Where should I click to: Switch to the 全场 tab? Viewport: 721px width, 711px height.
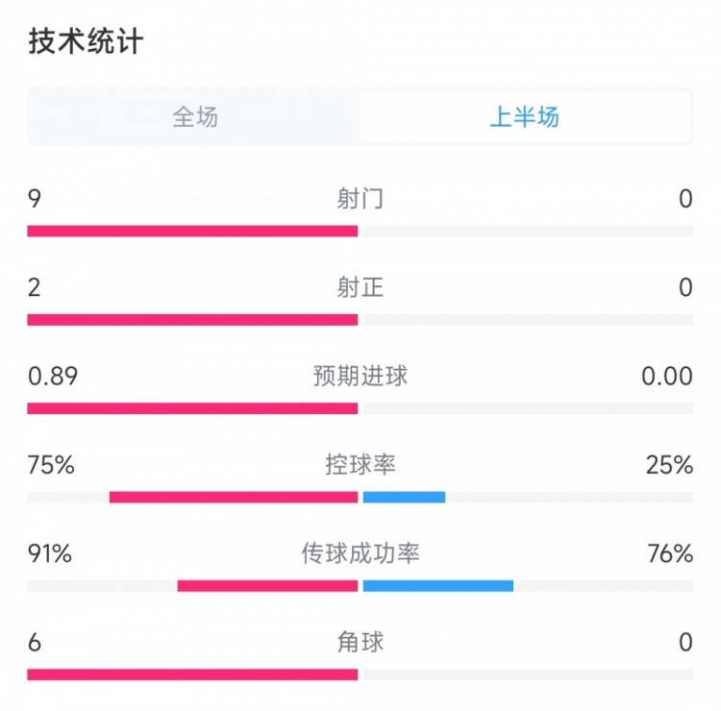pyautogui.click(x=195, y=116)
